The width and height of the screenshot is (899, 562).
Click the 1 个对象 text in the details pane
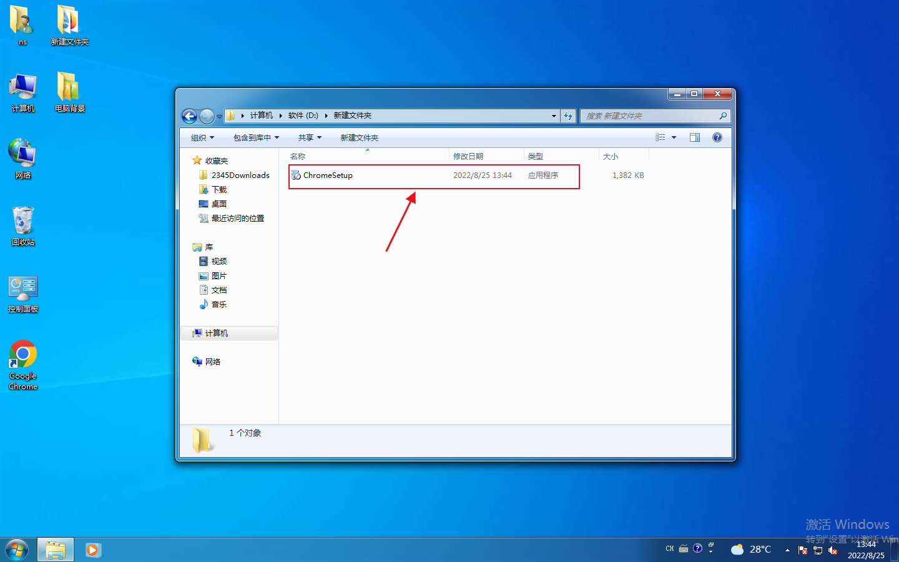coord(245,433)
